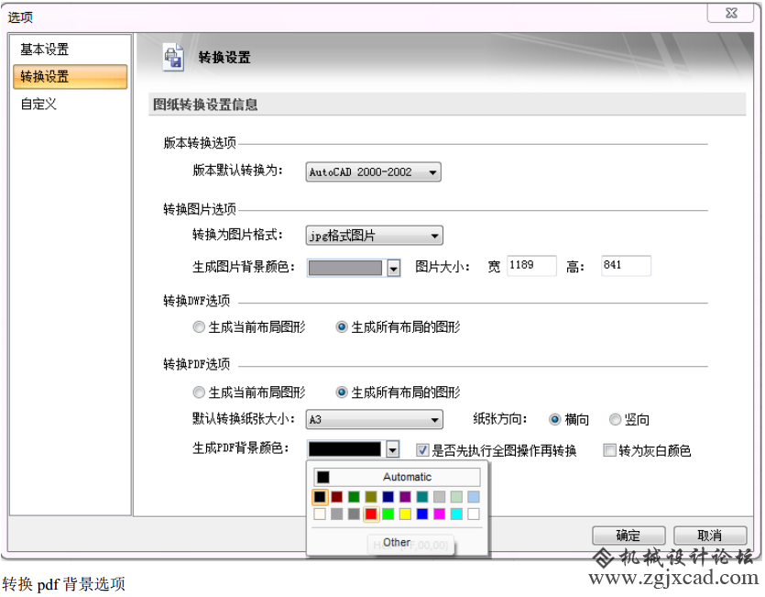Select the 转换设置 category
The width and height of the screenshot is (765, 597).
70,77
